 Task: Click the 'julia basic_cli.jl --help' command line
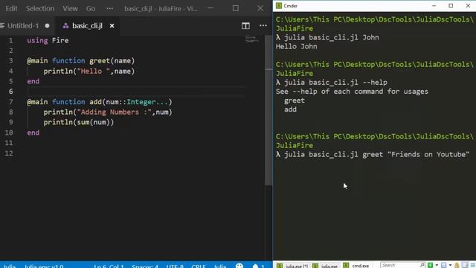(x=332, y=83)
